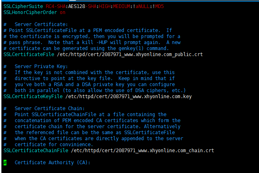Click the xhyonline.com.key file path
The image size is (259, 173).
129,97
